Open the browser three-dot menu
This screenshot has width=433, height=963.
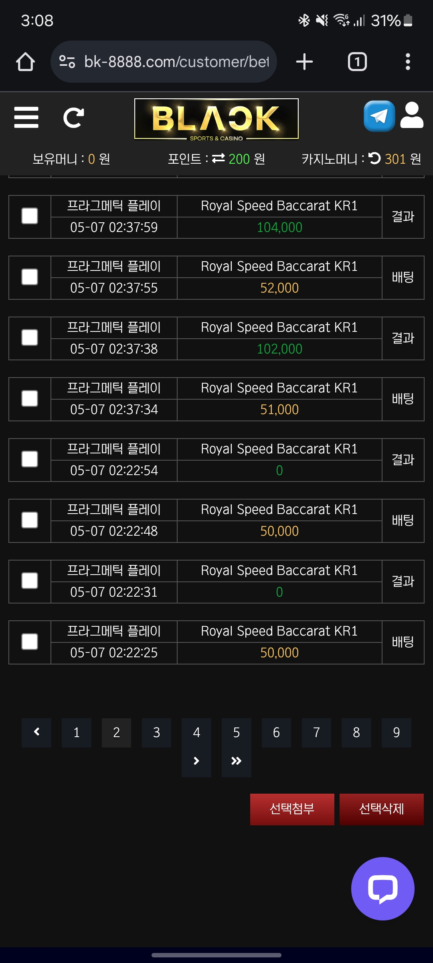pyautogui.click(x=408, y=62)
